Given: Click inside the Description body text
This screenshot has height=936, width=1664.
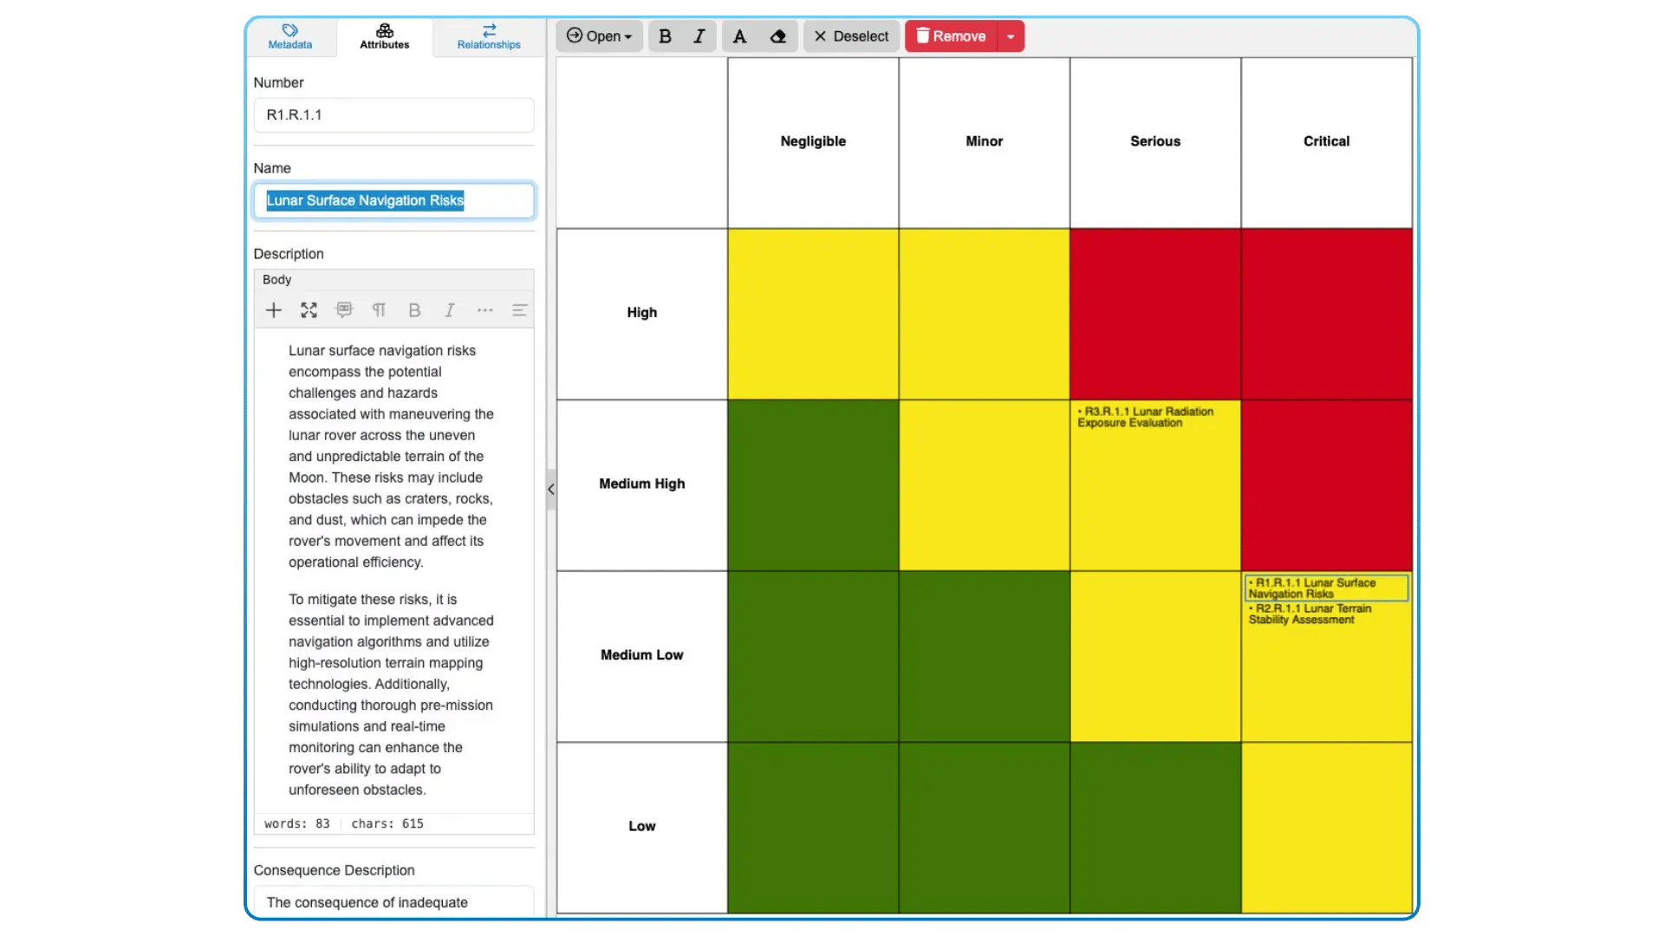Looking at the screenshot, I should [x=393, y=569].
